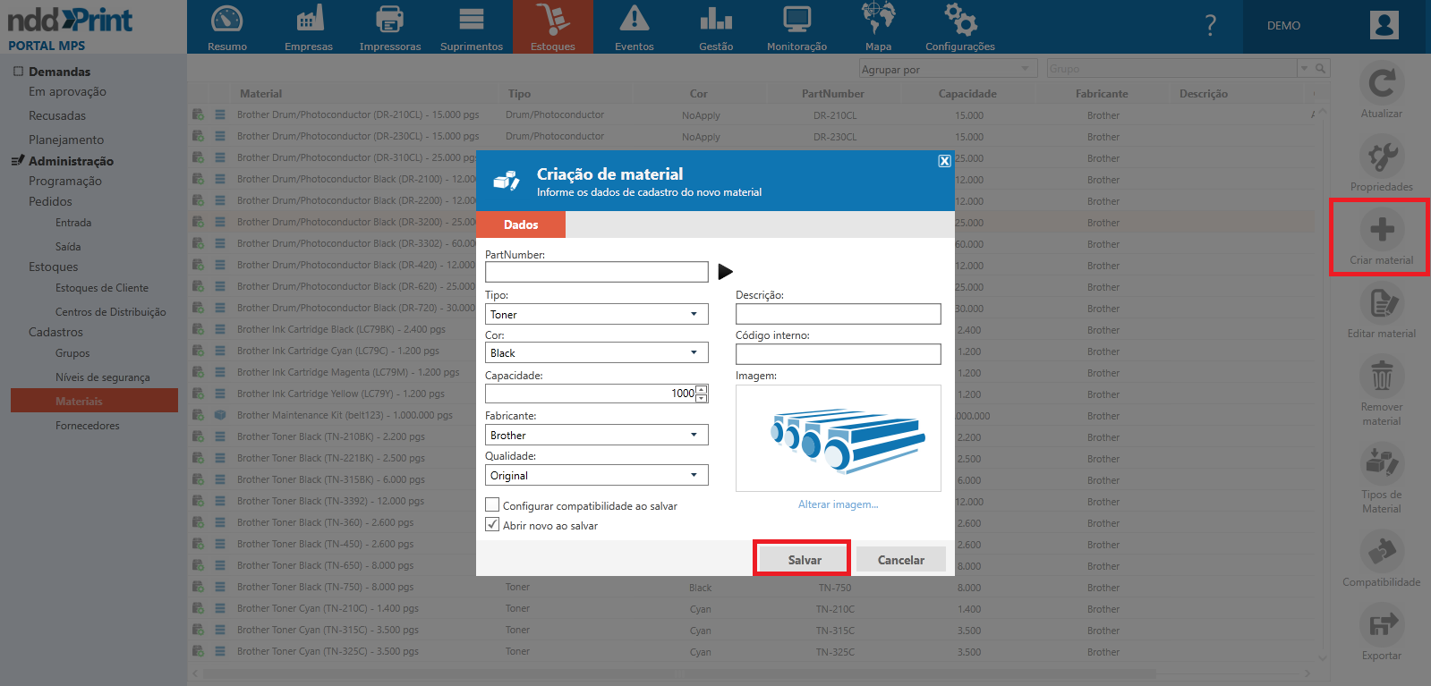
Task: Enable Configurar compatibilidade ao salvar checkbox
Action: click(x=492, y=505)
